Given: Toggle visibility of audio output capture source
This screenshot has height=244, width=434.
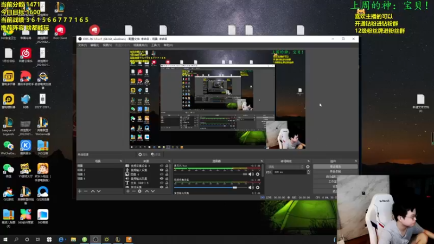Looking at the screenshot, I should tap(162, 179).
